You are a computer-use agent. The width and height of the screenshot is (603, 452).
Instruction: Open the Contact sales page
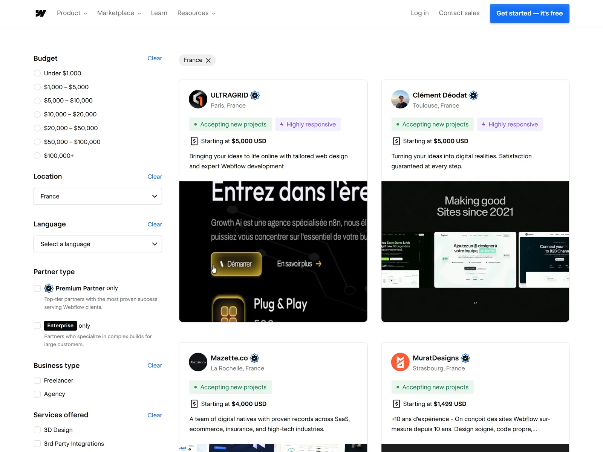coord(459,13)
